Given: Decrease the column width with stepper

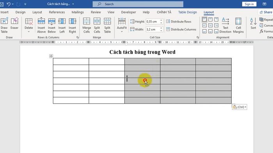Looking at the screenshot, I should (x=161, y=31).
